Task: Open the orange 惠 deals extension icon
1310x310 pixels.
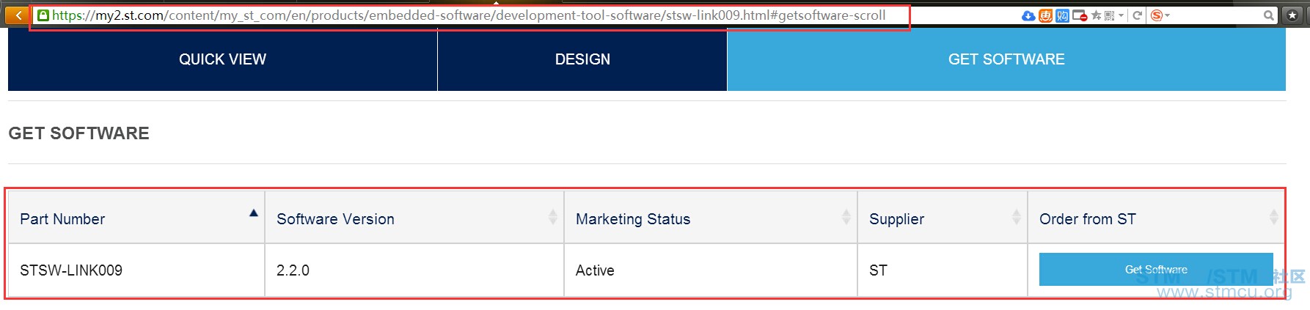Action: 1045,15
